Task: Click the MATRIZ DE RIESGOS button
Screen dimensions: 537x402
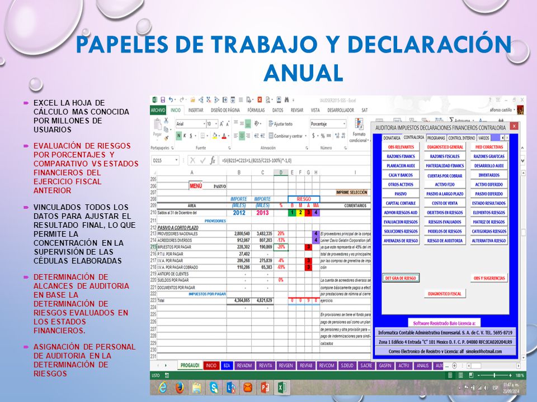Action: coord(489,222)
